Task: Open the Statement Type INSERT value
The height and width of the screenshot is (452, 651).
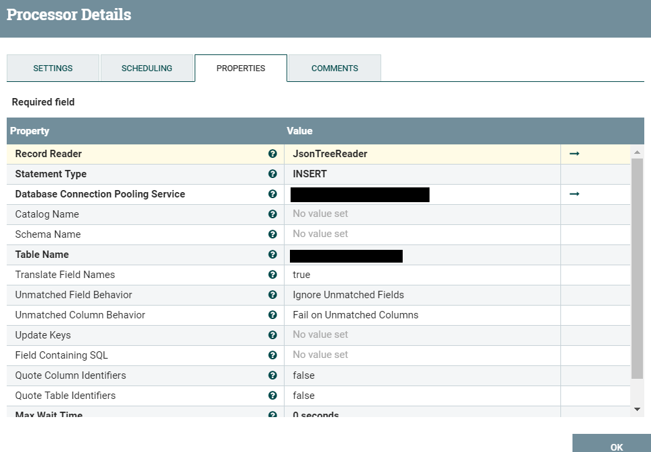Action: pyautogui.click(x=421, y=174)
